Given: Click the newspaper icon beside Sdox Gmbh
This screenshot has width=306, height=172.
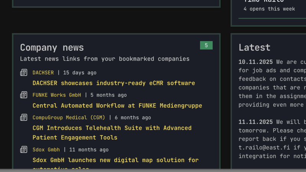Looking at the screenshot, I should pos(24,149).
